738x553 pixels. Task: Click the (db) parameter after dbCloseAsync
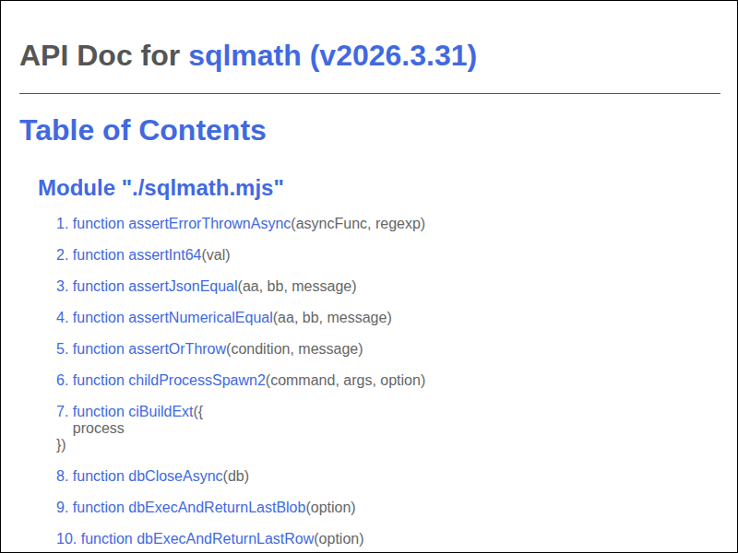[233, 476]
